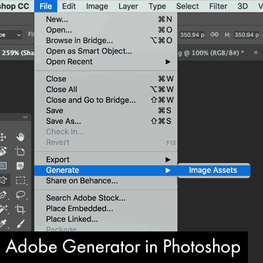Select the Rotate View tool
This screenshot has height=263, width=263.
pos(3,151)
